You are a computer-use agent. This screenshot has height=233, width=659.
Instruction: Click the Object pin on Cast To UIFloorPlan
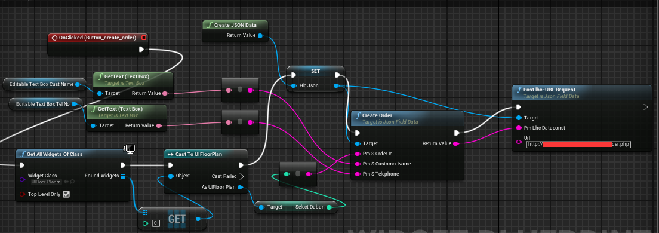[x=171, y=176]
